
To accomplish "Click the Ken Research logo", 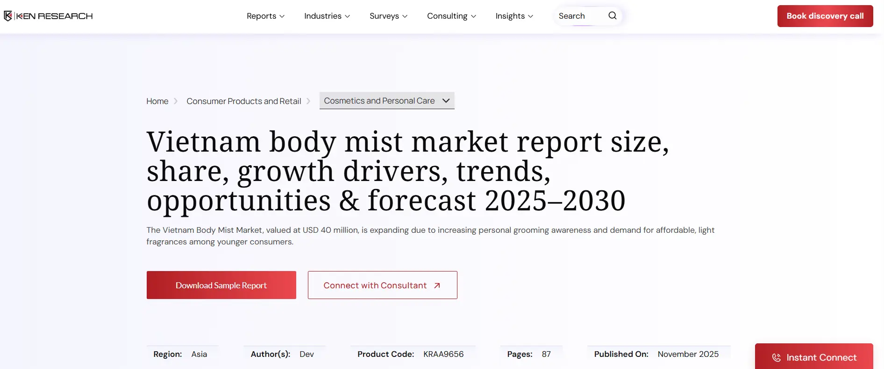I will point(48,16).
